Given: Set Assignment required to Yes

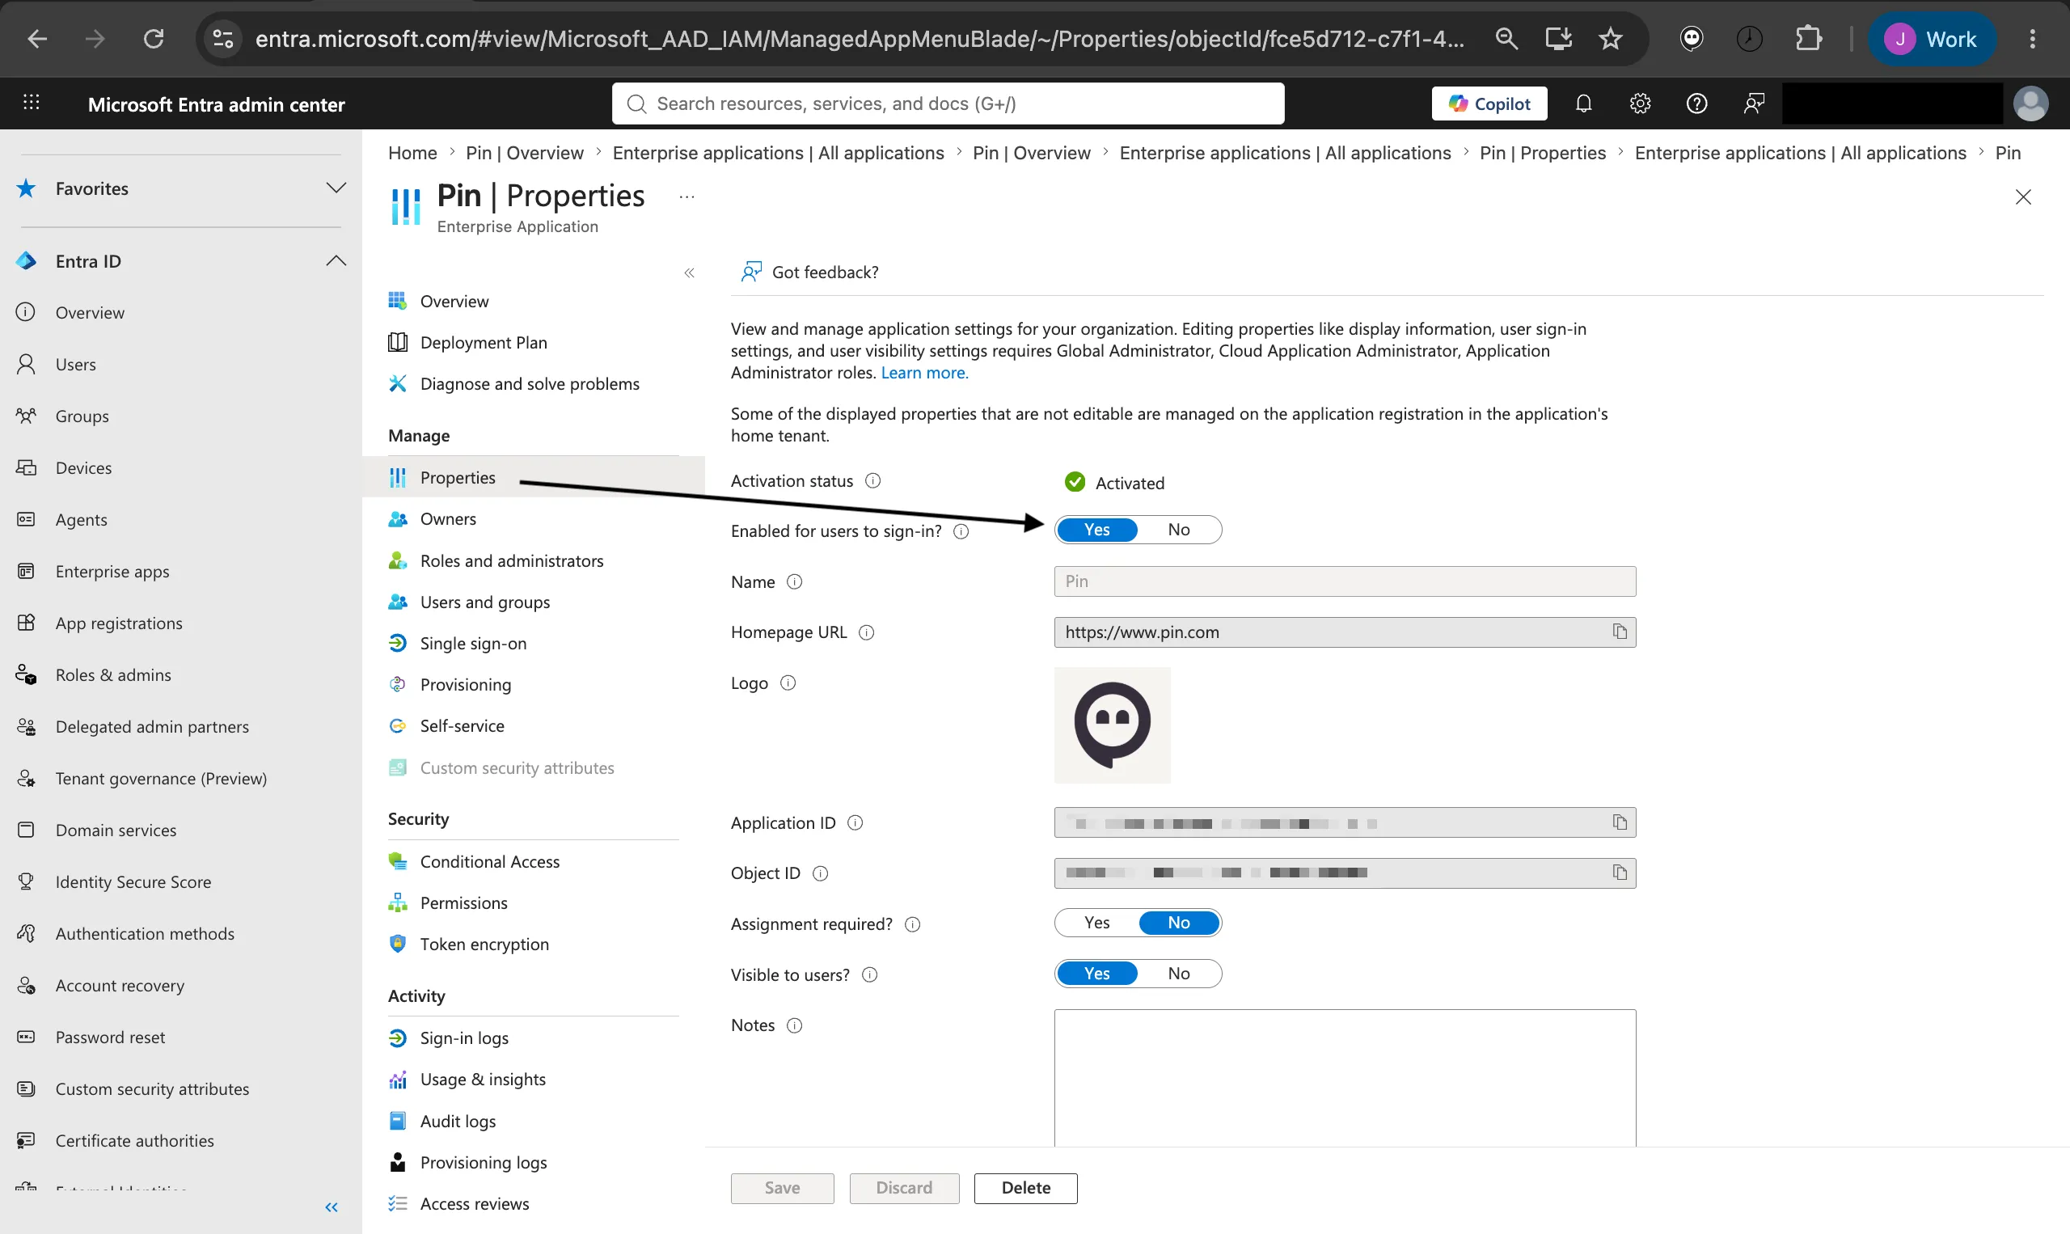Looking at the screenshot, I should click(x=1097, y=923).
